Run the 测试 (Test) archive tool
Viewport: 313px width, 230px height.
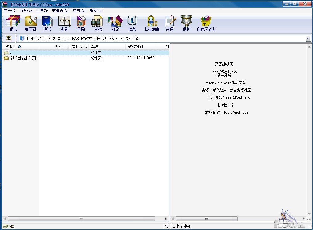click(x=47, y=23)
